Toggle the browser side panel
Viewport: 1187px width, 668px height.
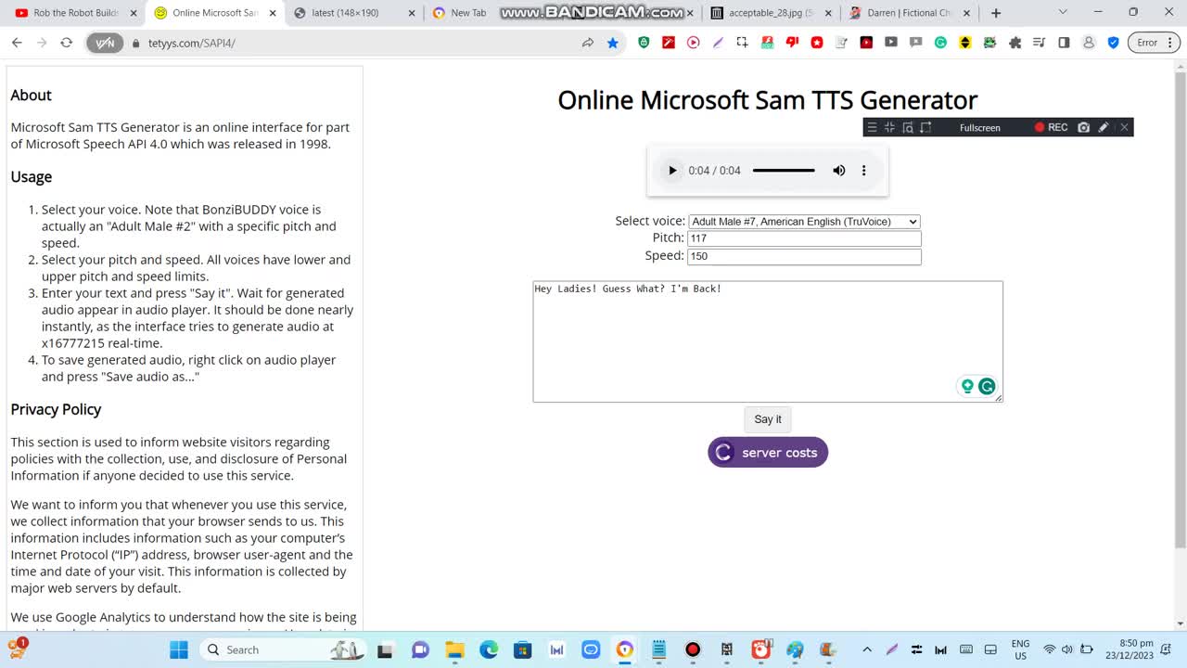1064,43
